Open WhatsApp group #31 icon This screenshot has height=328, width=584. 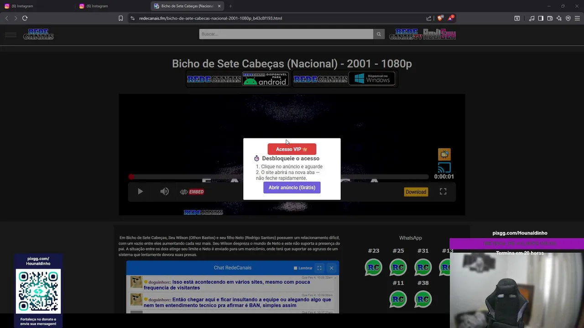click(x=423, y=267)
